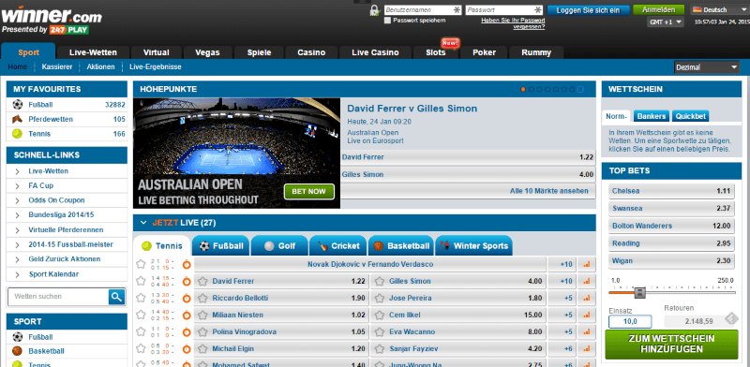Click the football icon in My Favourites
Screen dimensions: 750x367
[17, 105]
